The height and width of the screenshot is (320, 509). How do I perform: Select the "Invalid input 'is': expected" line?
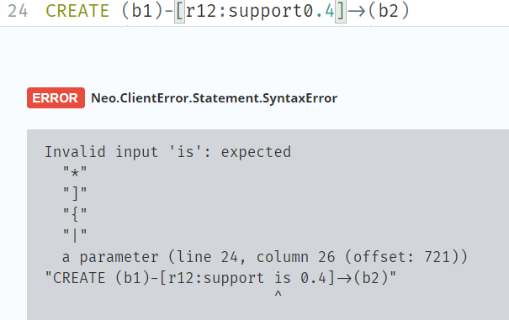167,152
